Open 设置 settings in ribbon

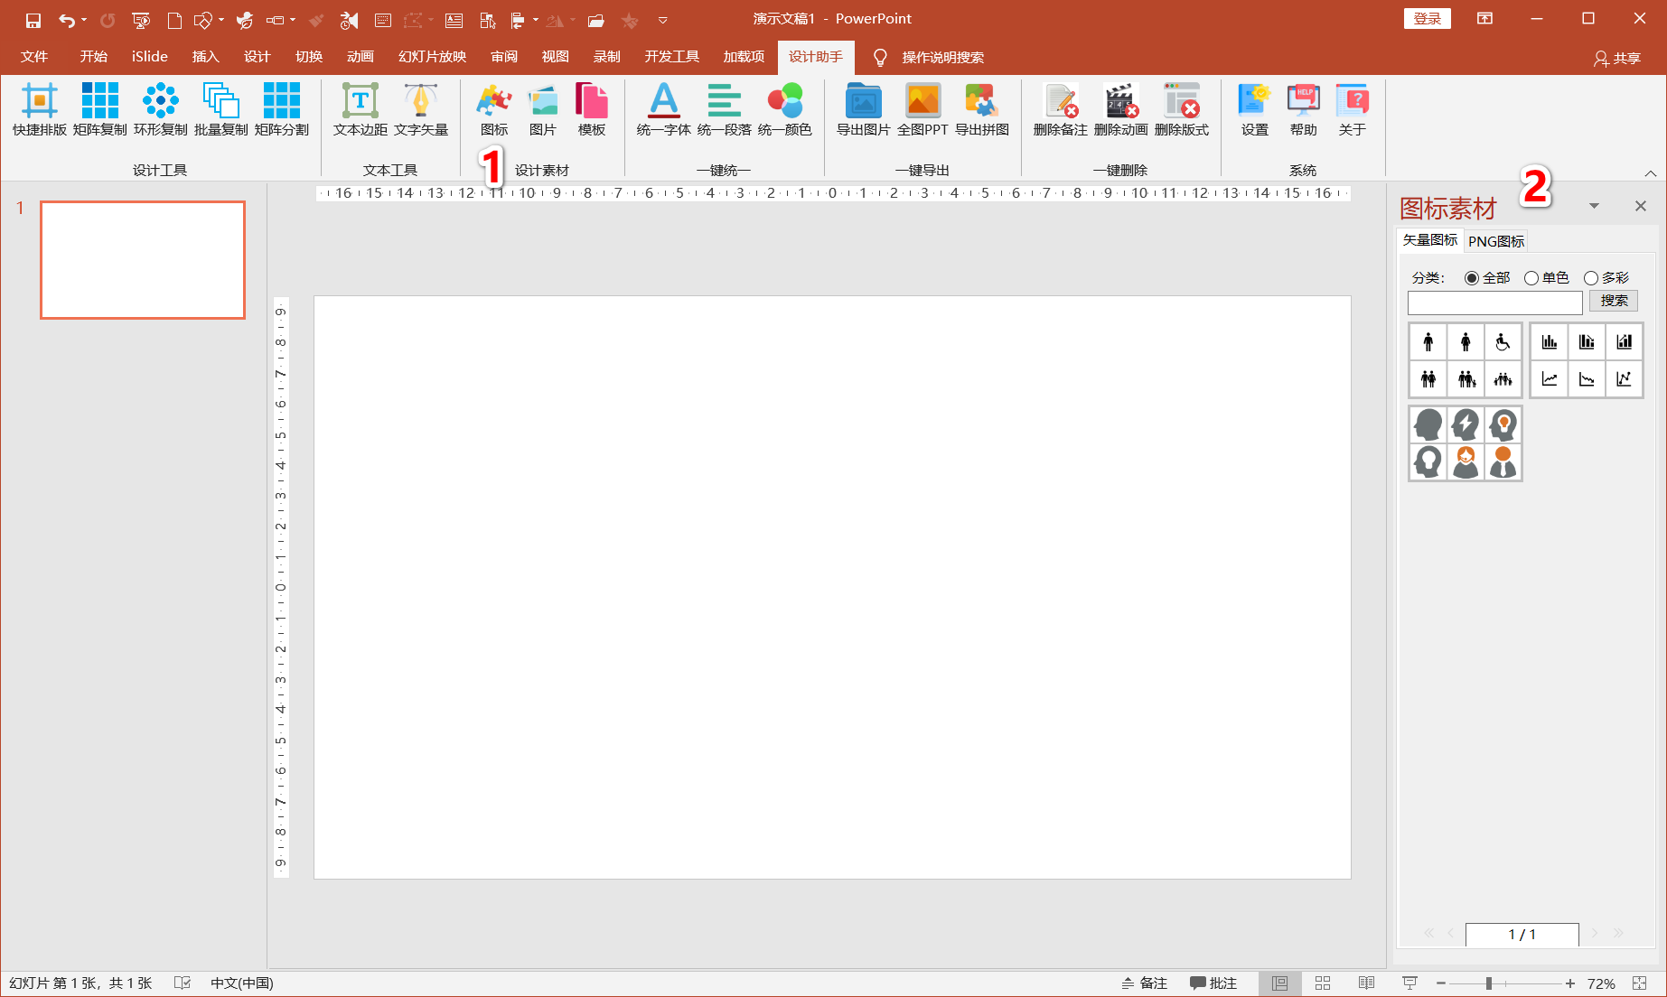(1255, 110)
